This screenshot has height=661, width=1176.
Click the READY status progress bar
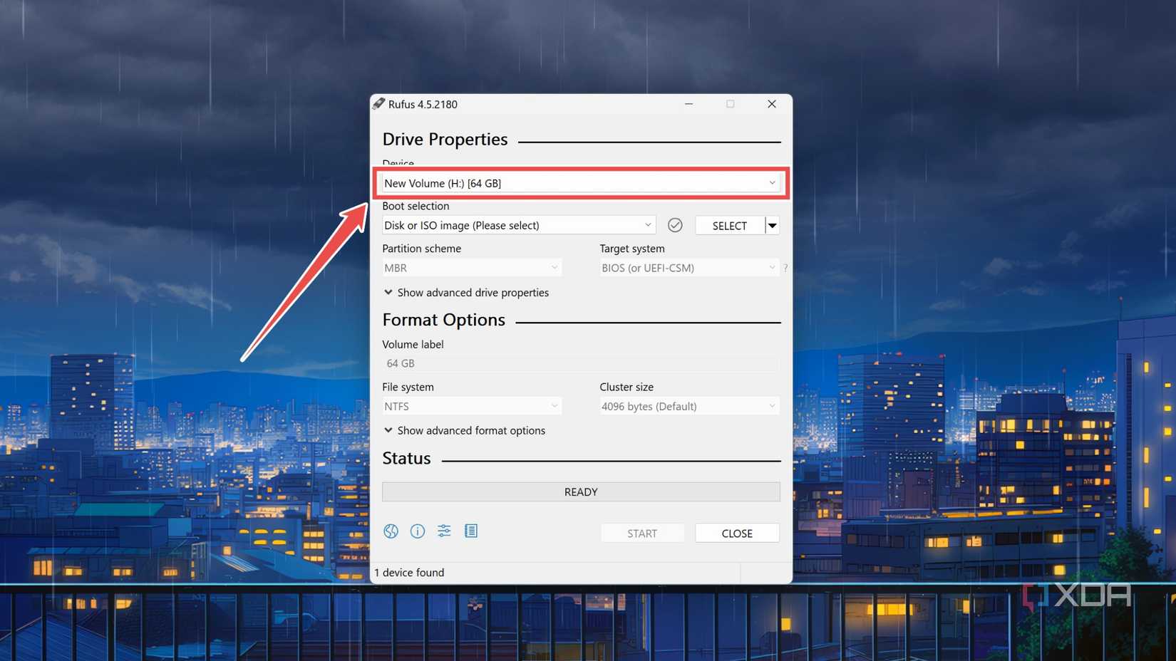(x=581, y=491)
